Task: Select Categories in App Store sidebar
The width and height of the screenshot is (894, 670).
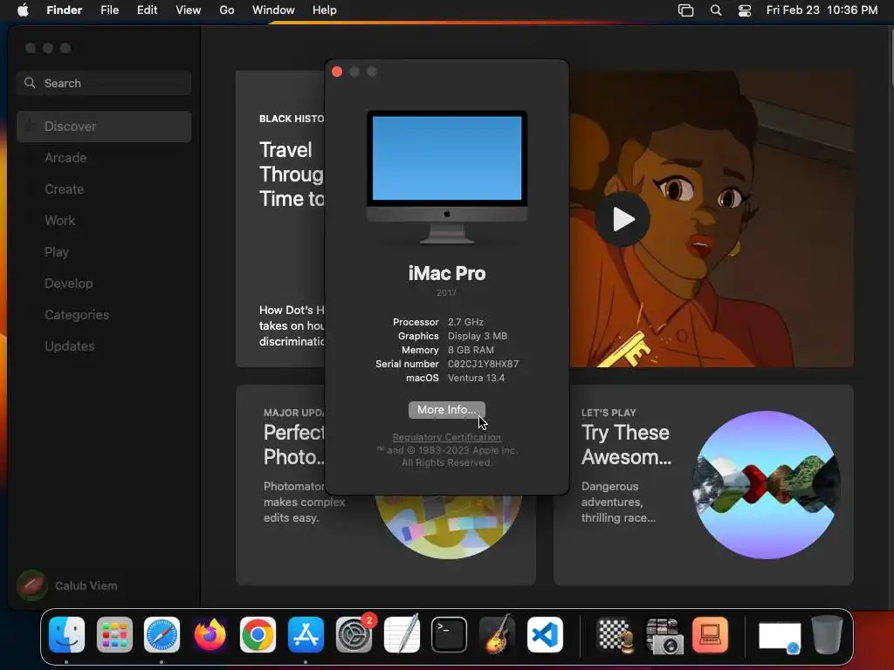Action: 105,314
